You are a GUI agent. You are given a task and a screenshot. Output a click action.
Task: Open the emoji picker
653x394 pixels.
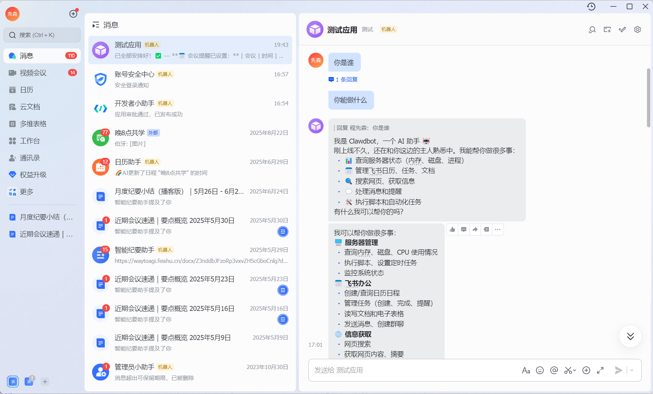pos(540,370)
